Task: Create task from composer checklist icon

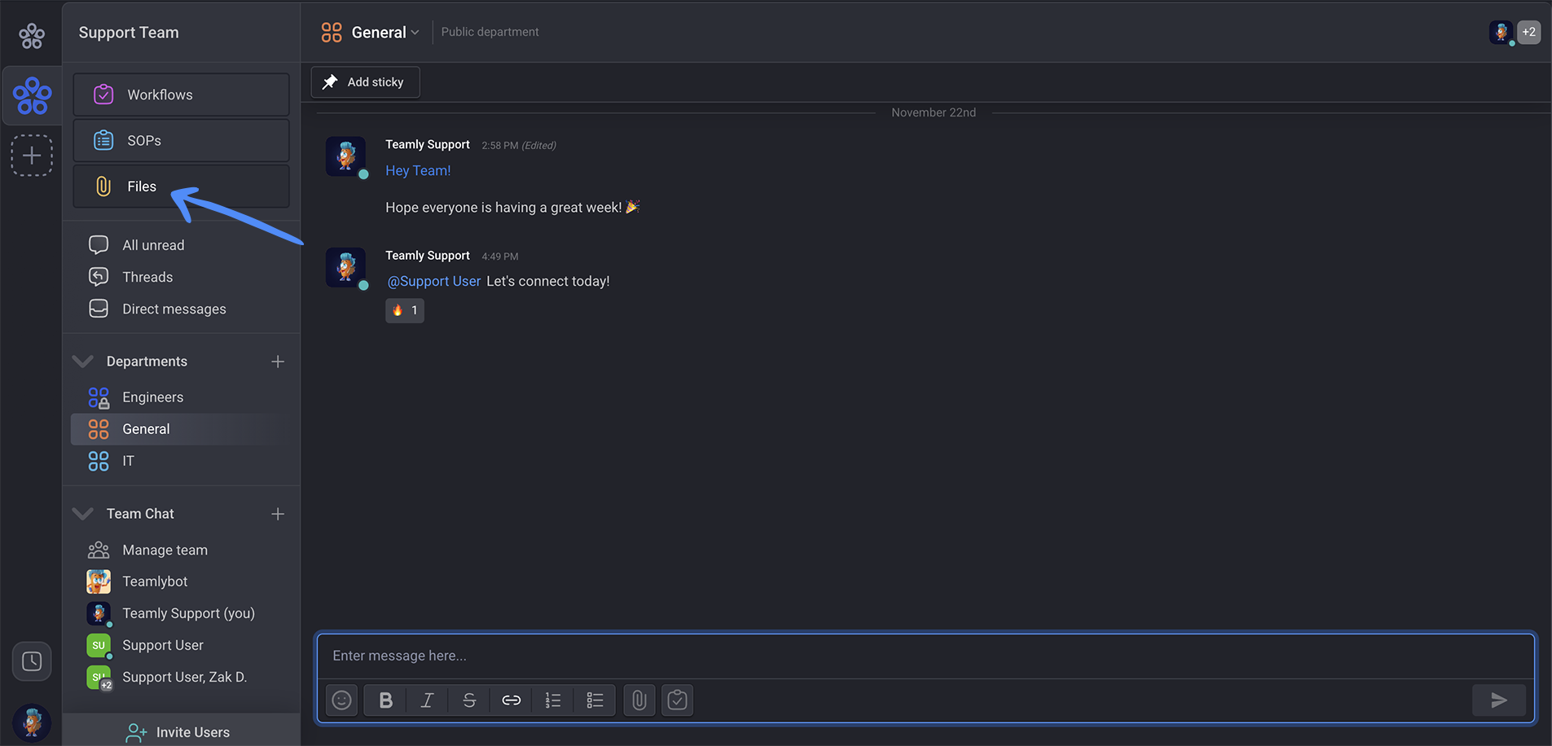Action: click(x=677, y=700)
